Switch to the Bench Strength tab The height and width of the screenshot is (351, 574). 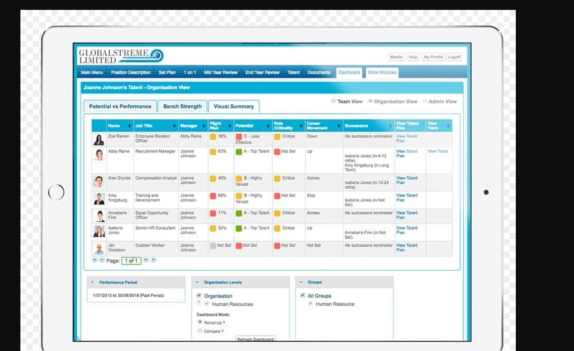tap(182, 106)
